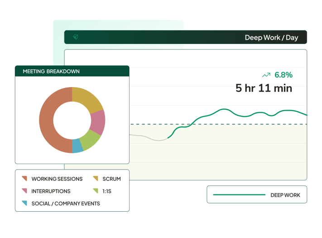Click the 1:1s legend marker
The height and width of the screenshot is (238, 322).
click(96, 191)
